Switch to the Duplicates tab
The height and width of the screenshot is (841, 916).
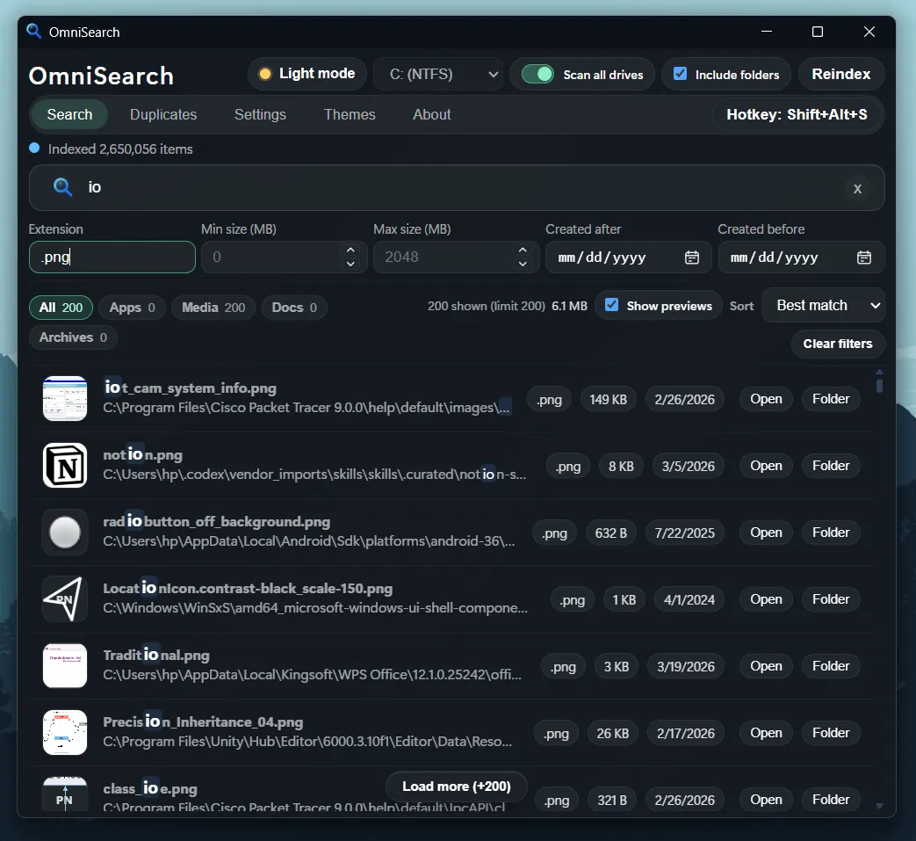(163, 114)
